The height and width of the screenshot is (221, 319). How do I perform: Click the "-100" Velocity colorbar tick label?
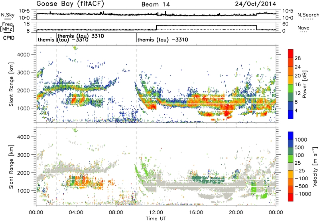[x=301, y=178]
